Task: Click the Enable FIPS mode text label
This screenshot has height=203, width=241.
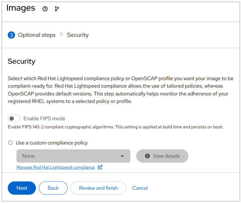Action: tap(44, 119)
